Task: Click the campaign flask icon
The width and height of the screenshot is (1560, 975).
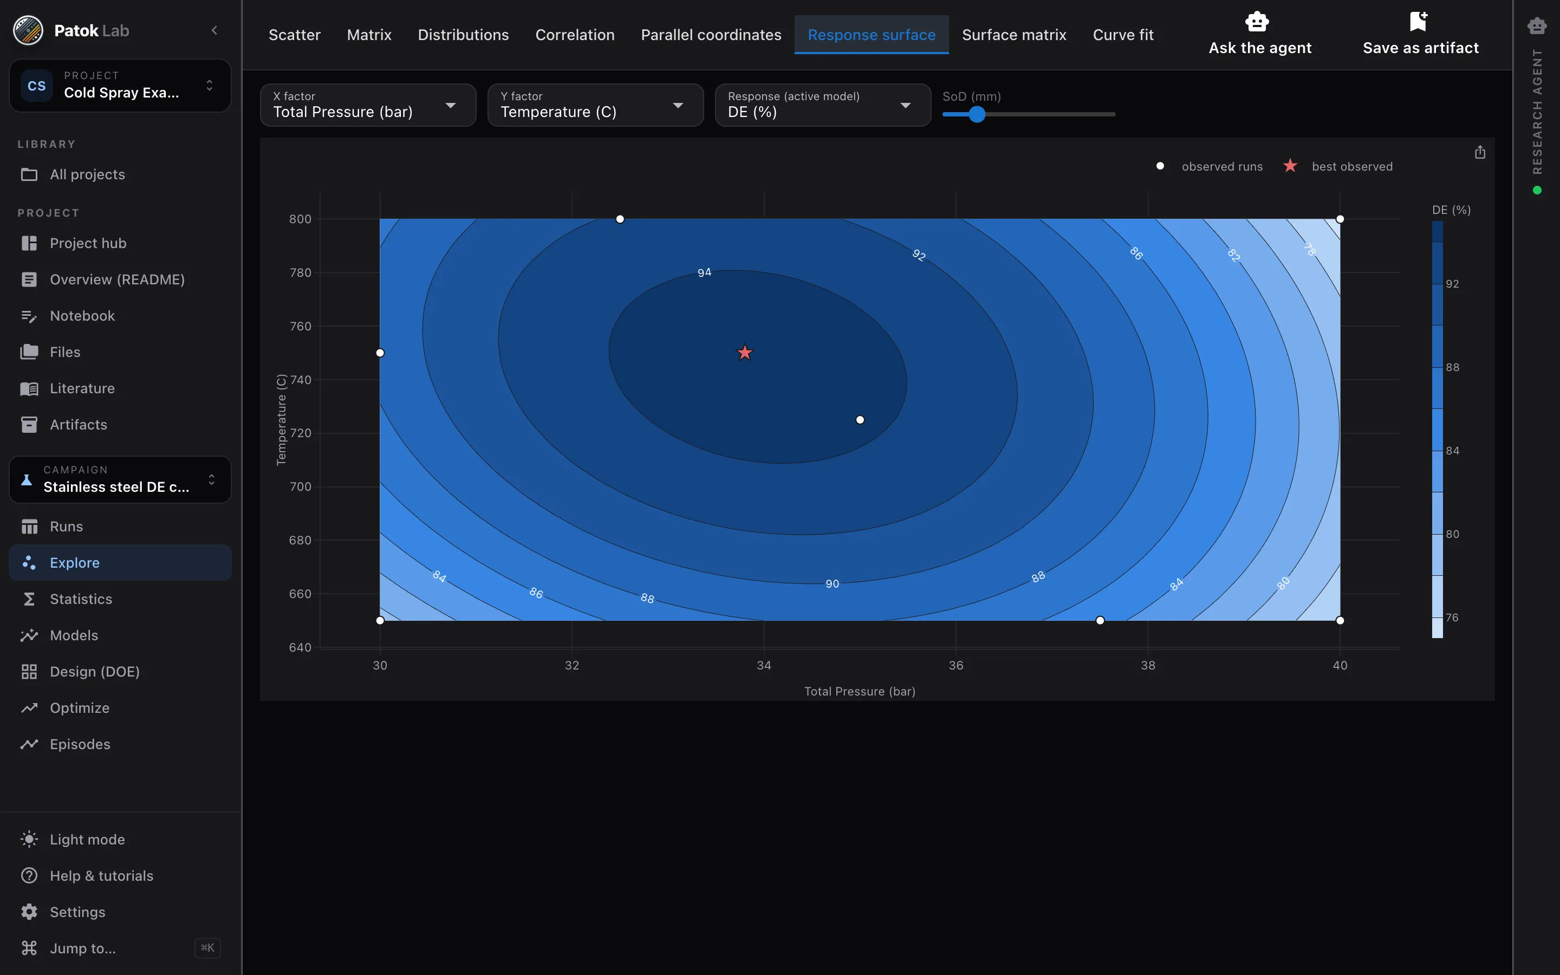Action: 27,479
